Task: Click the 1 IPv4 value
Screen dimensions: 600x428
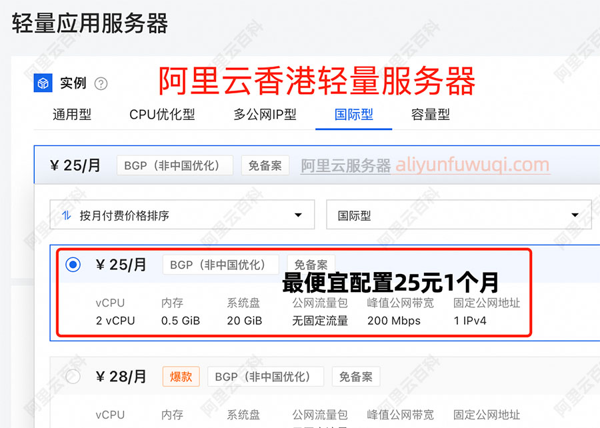Action: coord(470,321)
